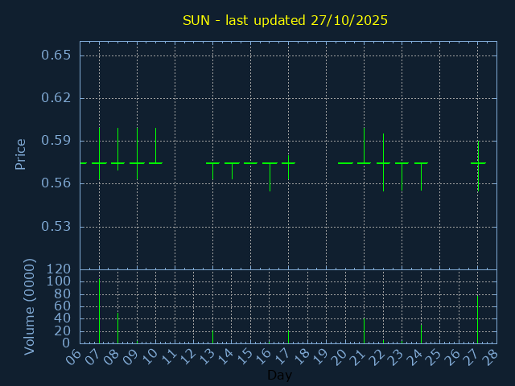Image resolution: width=515 pixels, height=386 pixels.
Task: Click the chart title SUN last updated
Action: (284, 19)
